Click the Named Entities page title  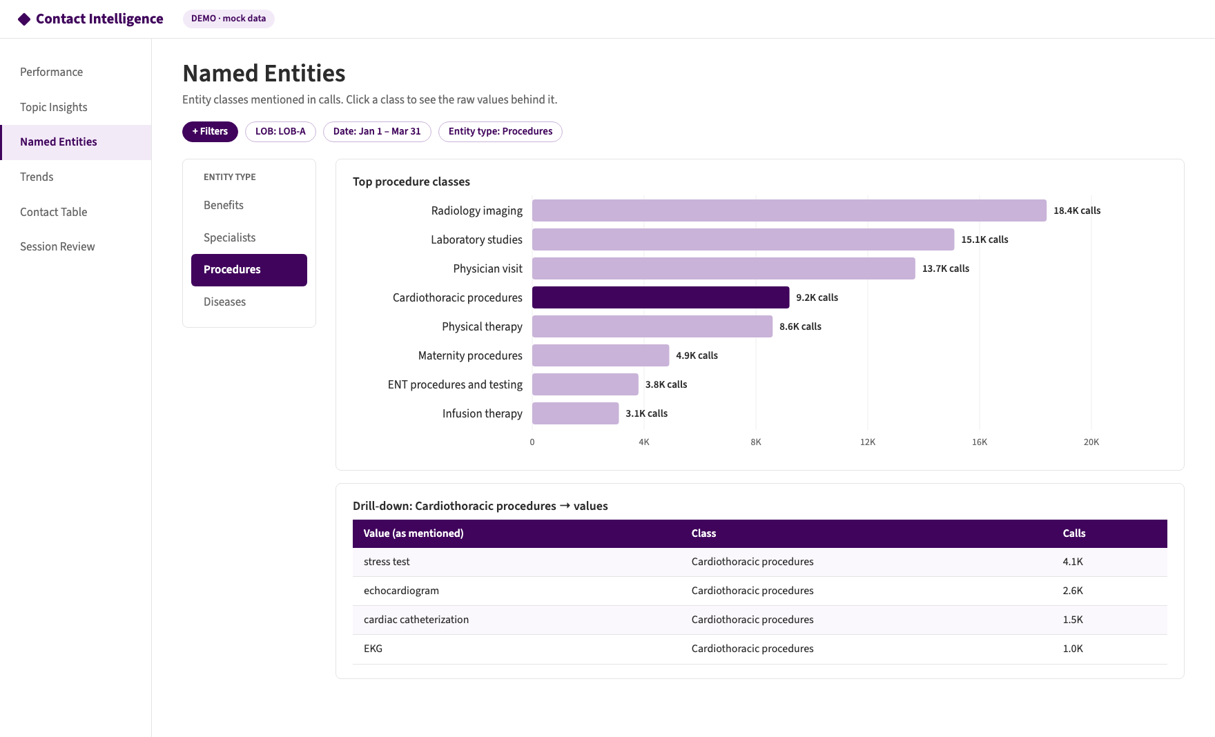click(264, 74)
